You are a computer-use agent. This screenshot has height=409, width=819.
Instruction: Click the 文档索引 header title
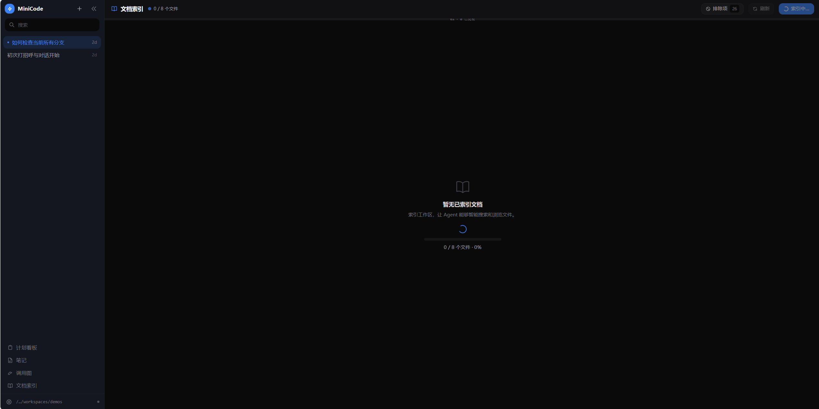pyautogui.click(x=132, y=9)
